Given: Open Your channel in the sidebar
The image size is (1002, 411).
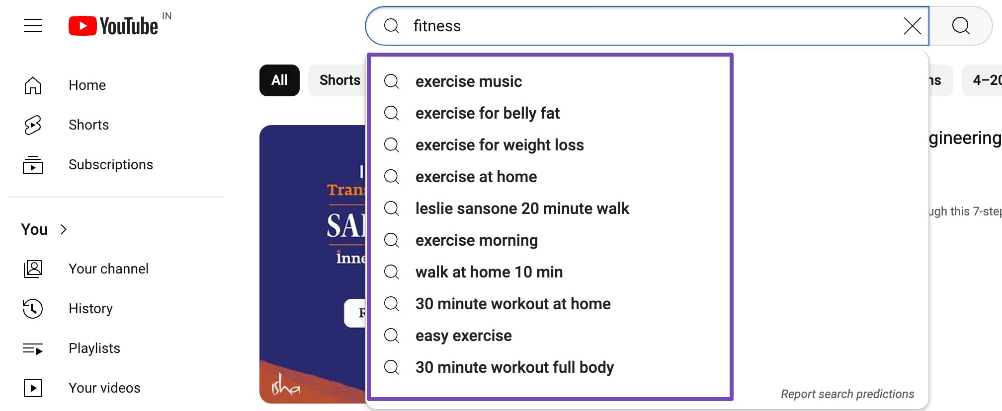Looking at the screenshot, I should pos(108,269).
